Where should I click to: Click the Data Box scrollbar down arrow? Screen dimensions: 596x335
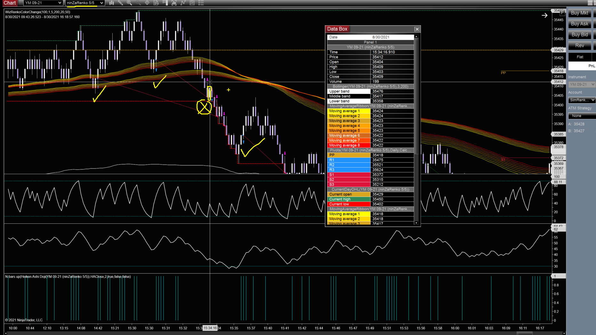pos(416,223)
